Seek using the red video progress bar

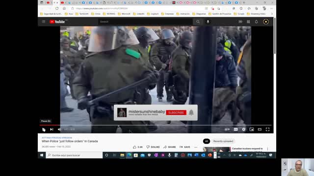[156, 125]
